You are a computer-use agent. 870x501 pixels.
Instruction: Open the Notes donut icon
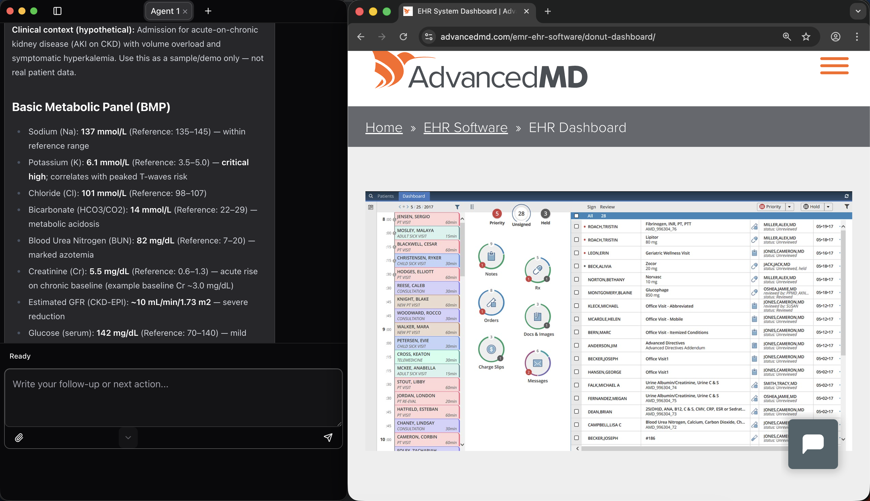point(491,256)
